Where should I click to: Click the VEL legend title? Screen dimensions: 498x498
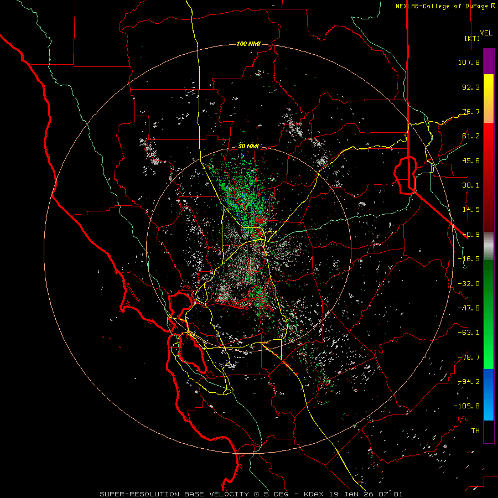coord(486,33)
